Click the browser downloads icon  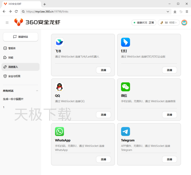[175, 11]
